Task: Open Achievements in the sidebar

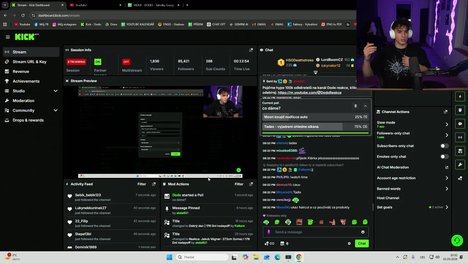Action: point(31,81)
